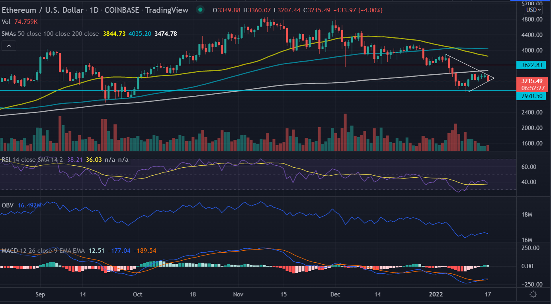Click the red current price 3215.49 label
The image size is (551, 304).
529,81
